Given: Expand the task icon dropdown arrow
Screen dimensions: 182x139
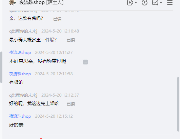Looking at the screenshot, I should [x=161, y=3].
